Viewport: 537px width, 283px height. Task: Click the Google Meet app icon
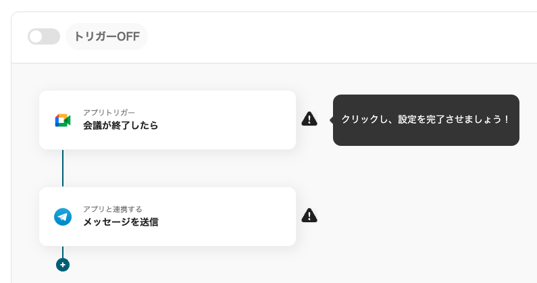pos(63,120)
